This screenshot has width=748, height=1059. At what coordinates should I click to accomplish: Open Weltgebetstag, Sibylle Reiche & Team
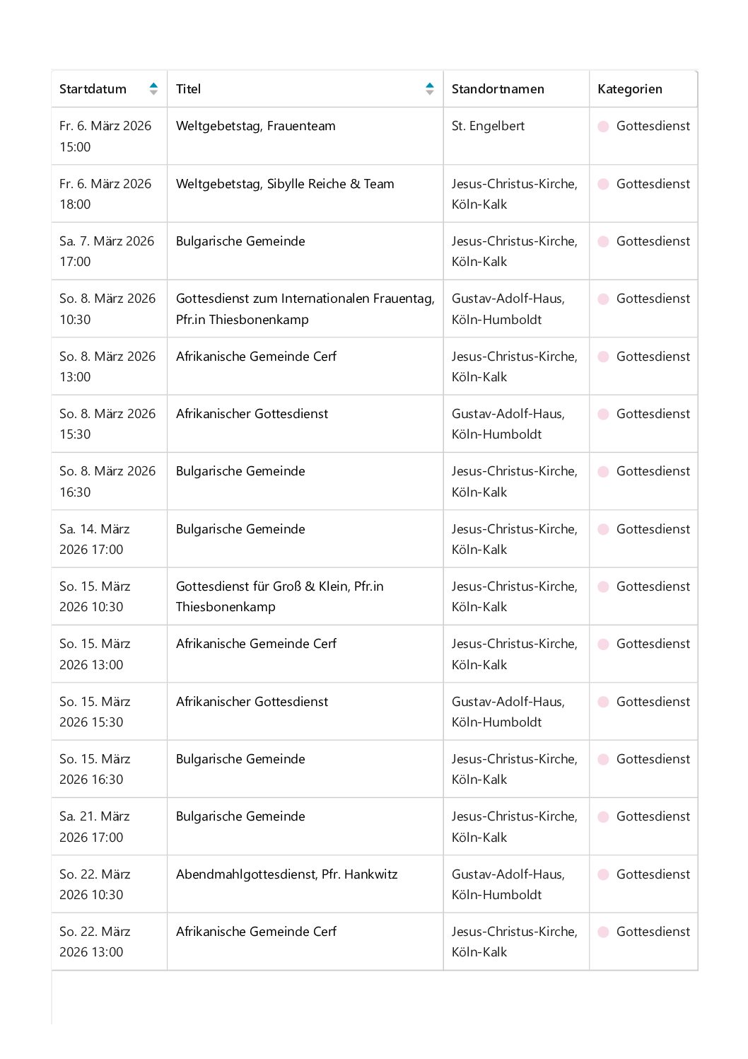coord(285,184)
